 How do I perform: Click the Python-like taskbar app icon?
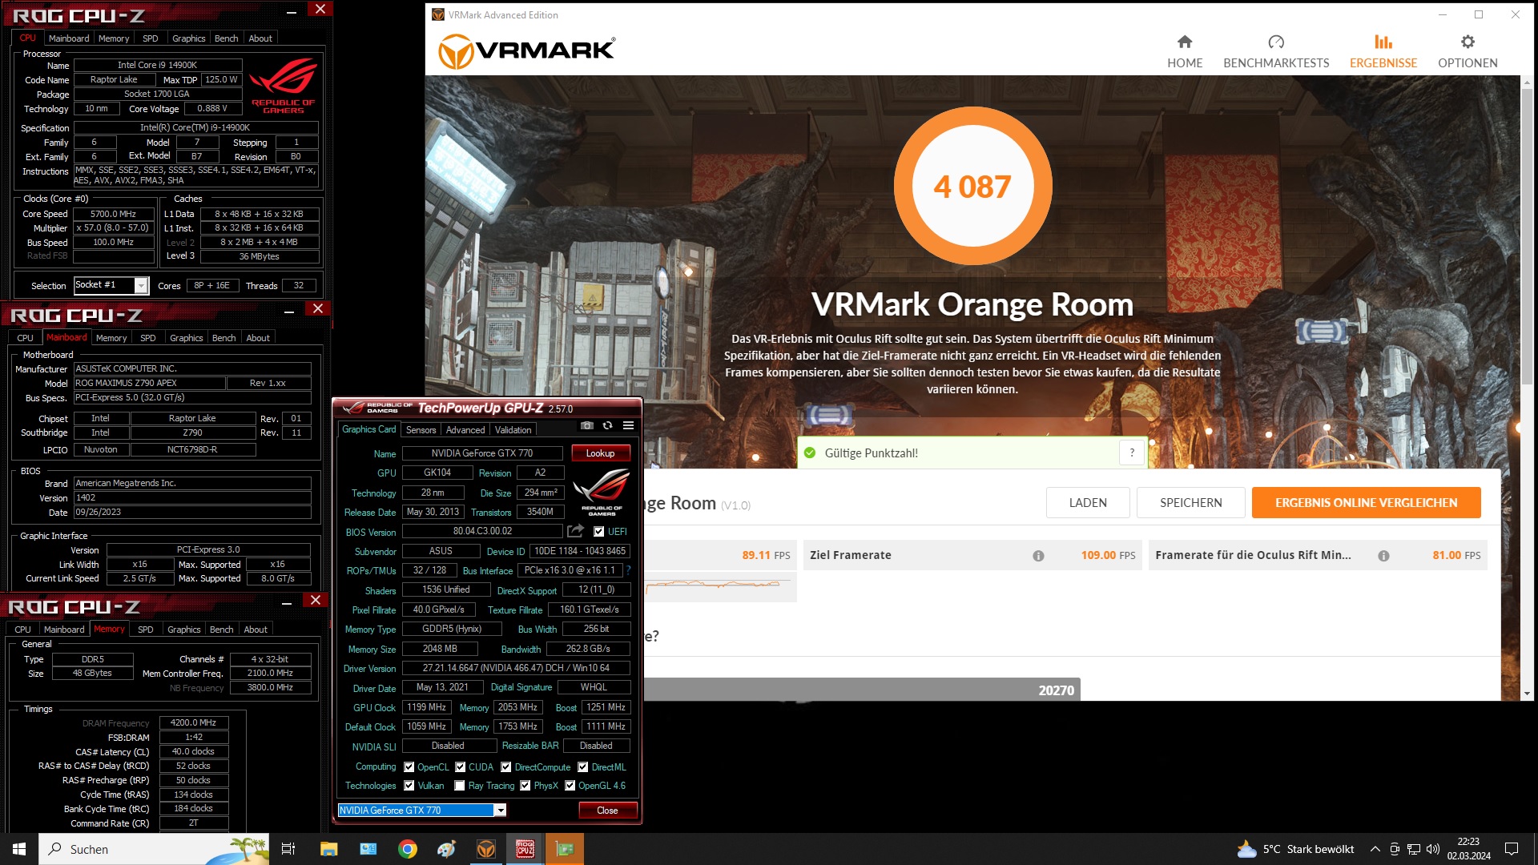(447, 849)
